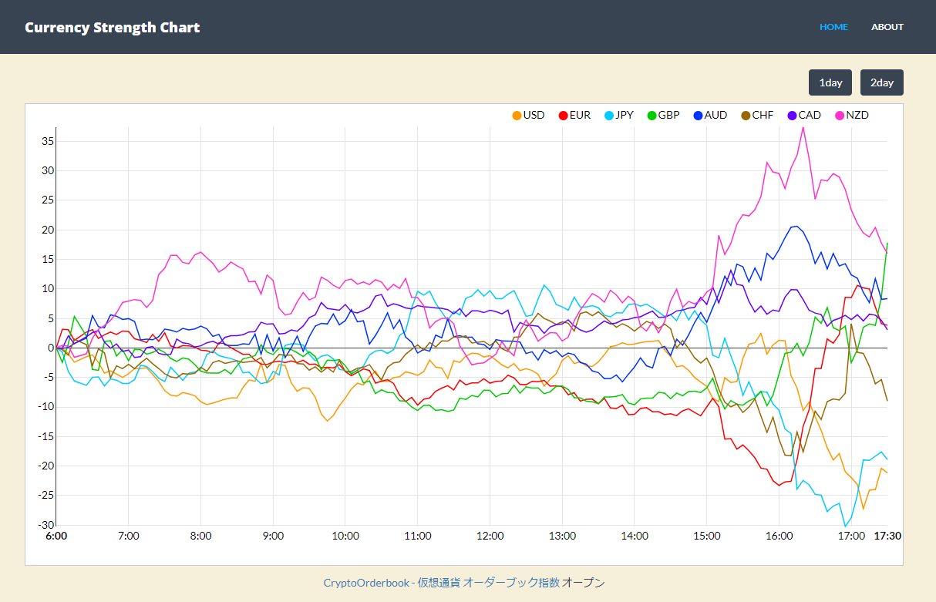Click the green GBP legend dot
The image size is (936, 602).
coord(652,116)
